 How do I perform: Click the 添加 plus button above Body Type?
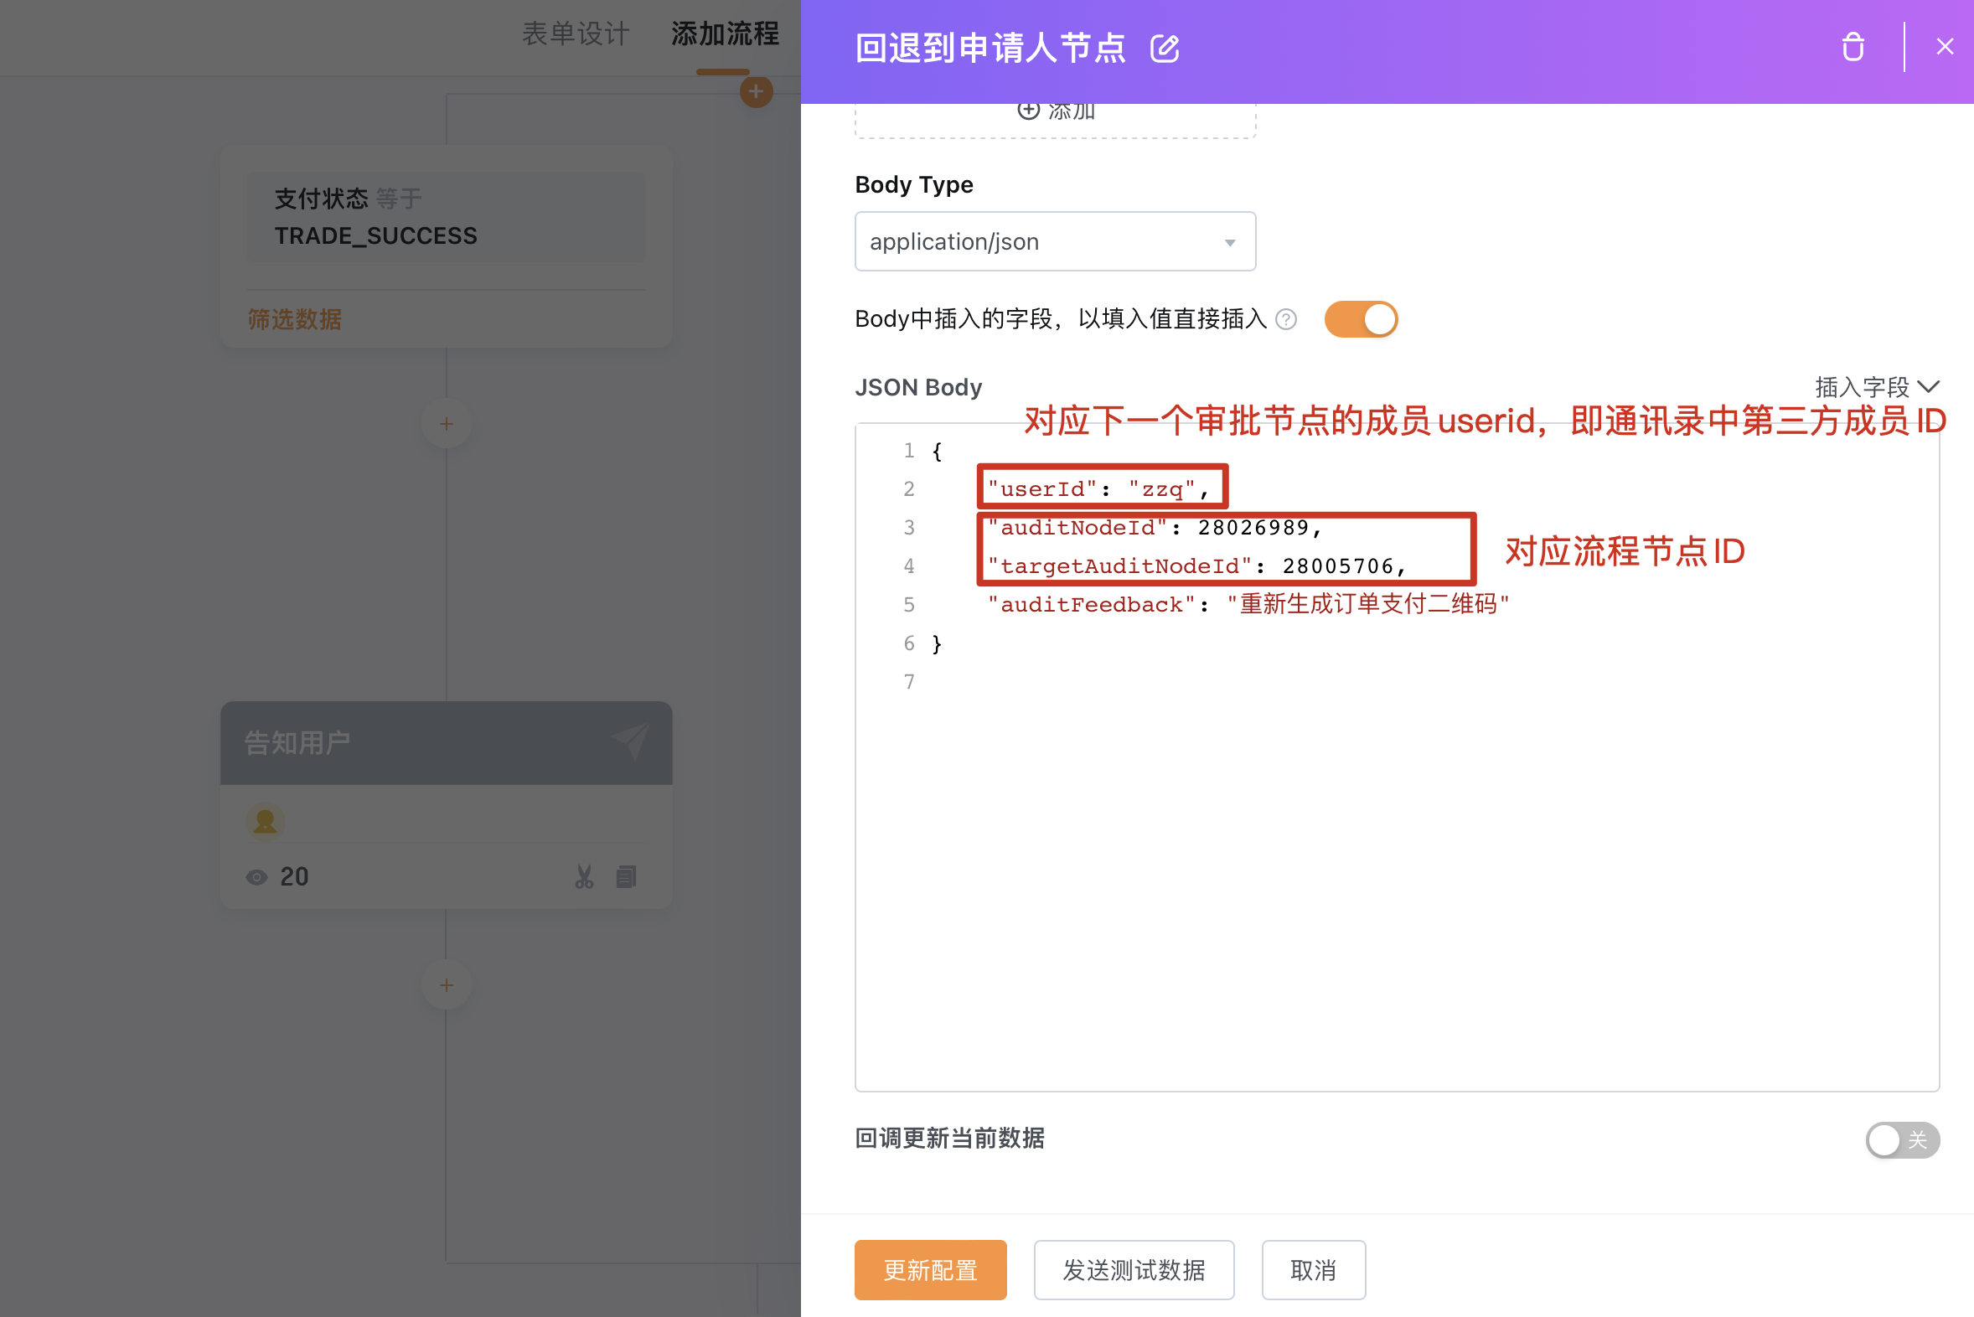pos(1055,111)
